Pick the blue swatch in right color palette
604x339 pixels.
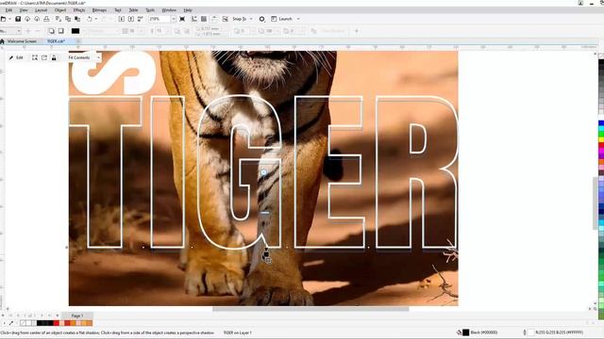(x=601, y=123)
